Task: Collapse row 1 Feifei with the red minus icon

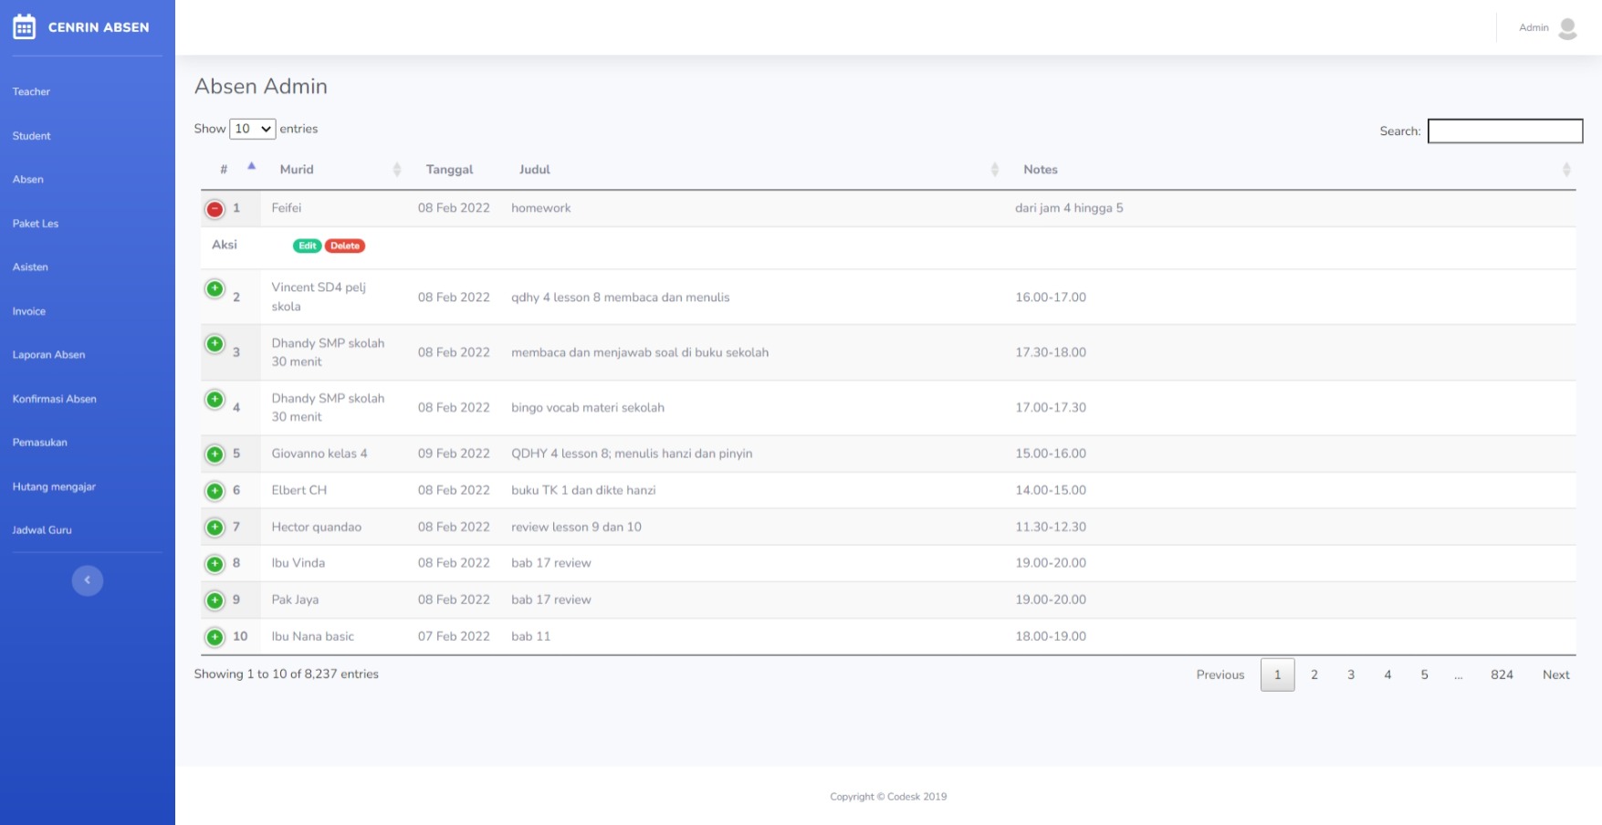Action: click(x=215, y=209)
